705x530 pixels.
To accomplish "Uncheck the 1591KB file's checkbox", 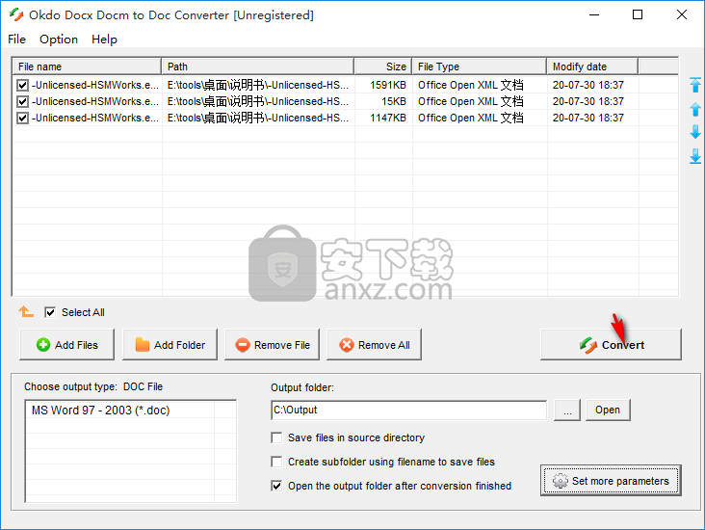I will 22,85.
